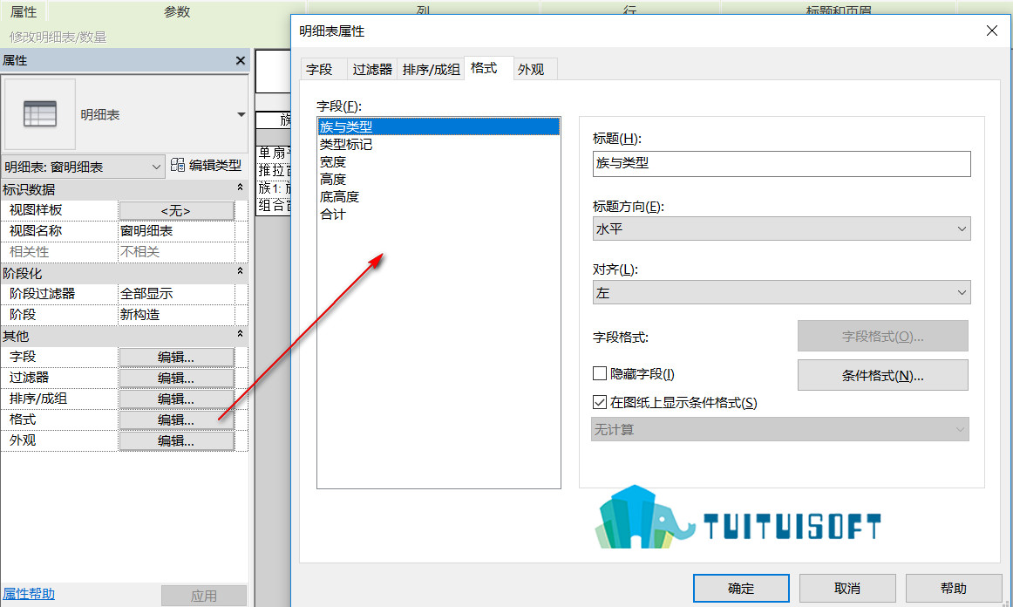
Task: Click the 字段格式(O)... button
Action: point(882,336)
